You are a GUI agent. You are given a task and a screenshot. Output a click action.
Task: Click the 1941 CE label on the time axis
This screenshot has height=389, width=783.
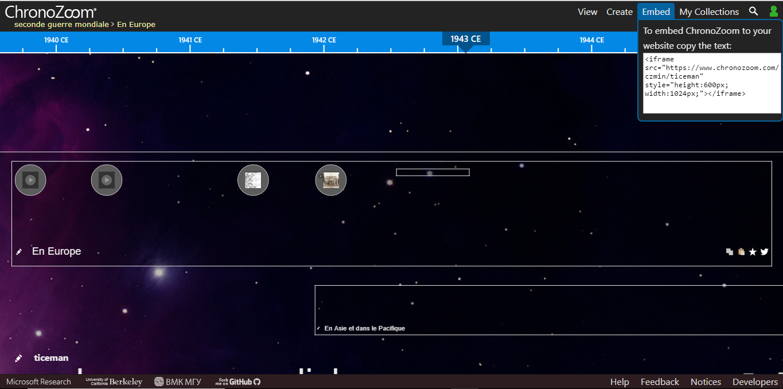[190, 40]
